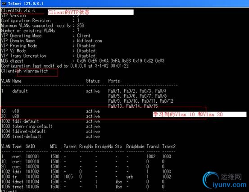Click SAID value '101004'

[32, 182]
